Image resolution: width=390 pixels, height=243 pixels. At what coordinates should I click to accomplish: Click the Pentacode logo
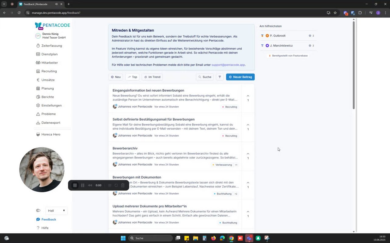click(52, 25)
